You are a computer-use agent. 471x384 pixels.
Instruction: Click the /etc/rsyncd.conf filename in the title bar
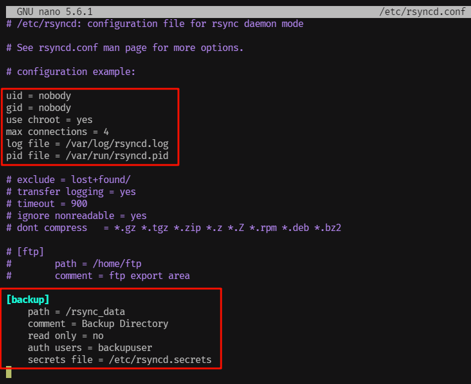(423, 12)
